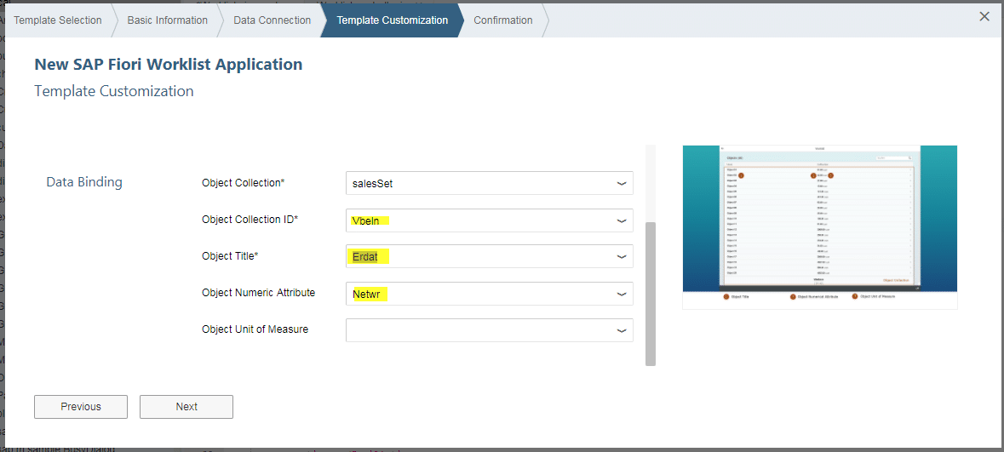The height and width of the screenshot is (452, 1004).
Task: Open the Object Unit of Measure dropdown arrow
Action: pyautogui.click(x=621, y=330)
